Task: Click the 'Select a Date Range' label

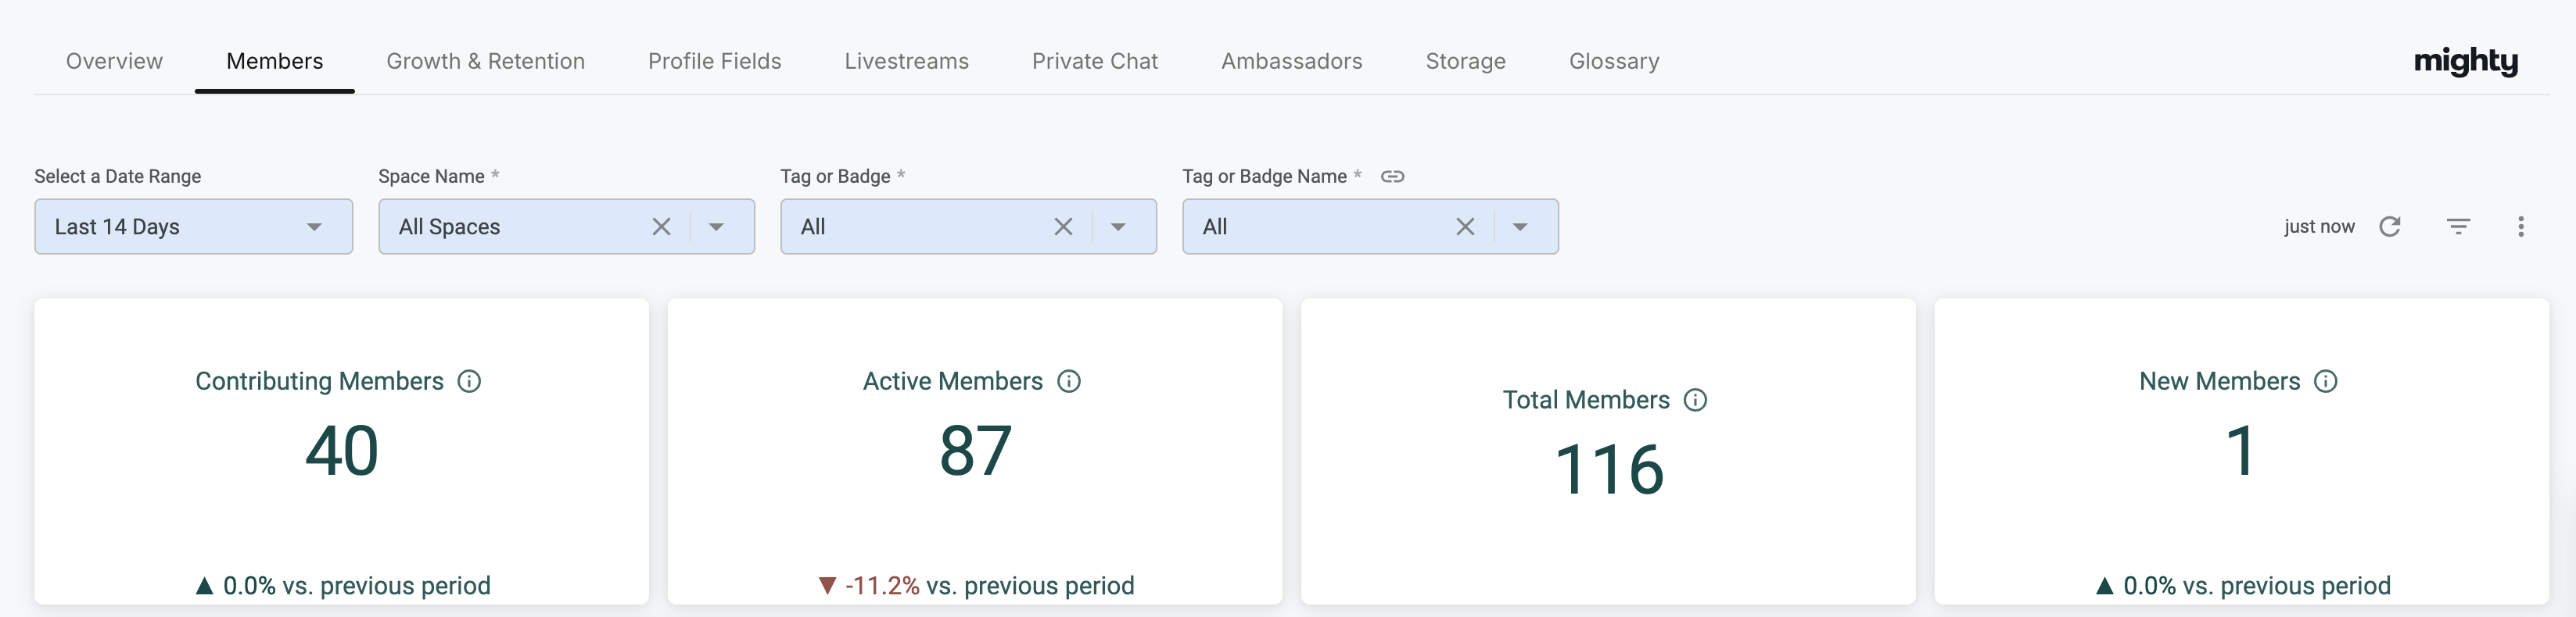Action: [x=118, y=177]
